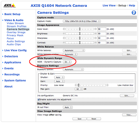The height and width of the screenshot is (123, 139).
Task: Click the Brightness slider handle
Action: (x=80, y=33)
